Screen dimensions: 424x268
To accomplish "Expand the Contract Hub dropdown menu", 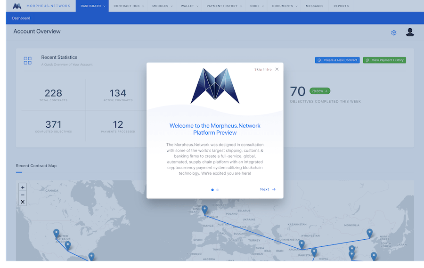I will pos(128,6).
